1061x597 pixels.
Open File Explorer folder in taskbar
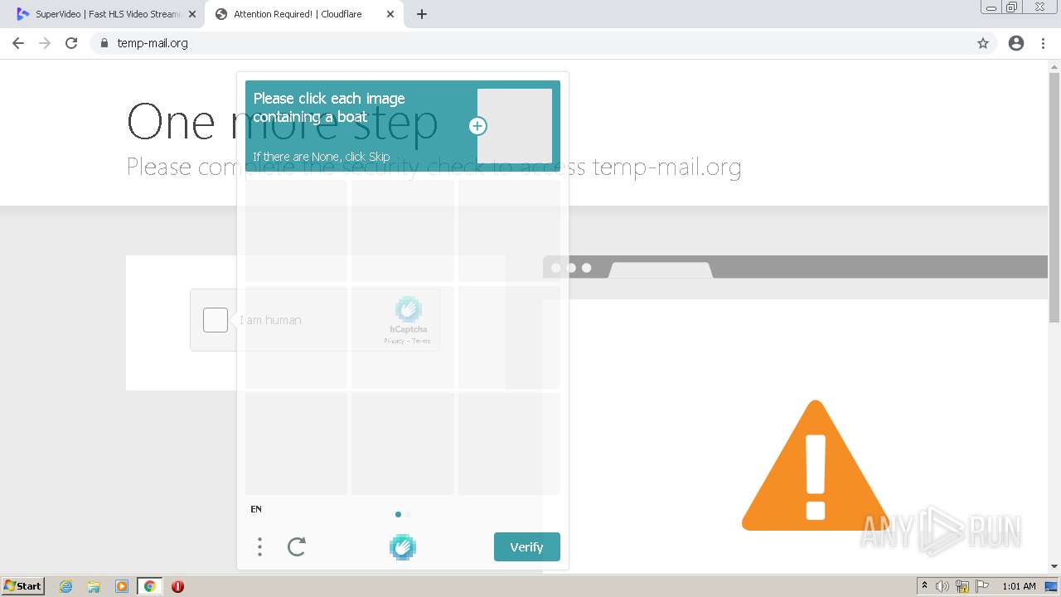tap(94, 586)
